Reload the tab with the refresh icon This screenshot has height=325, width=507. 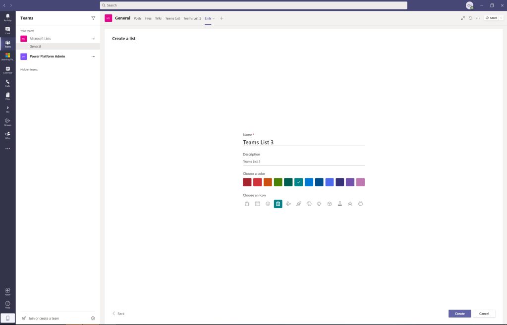pyautogui.click(x=470, y=18)
